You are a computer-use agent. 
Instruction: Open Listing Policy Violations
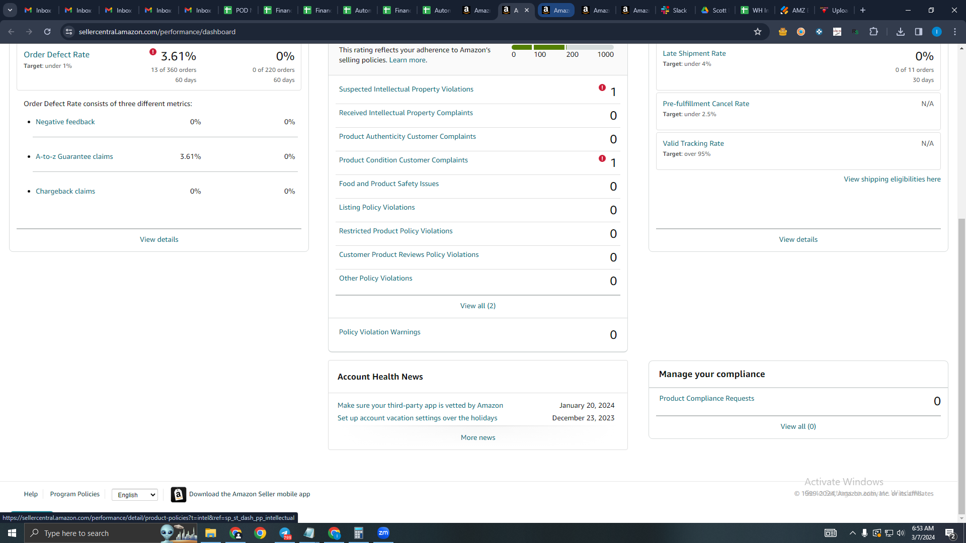point(377,207)
